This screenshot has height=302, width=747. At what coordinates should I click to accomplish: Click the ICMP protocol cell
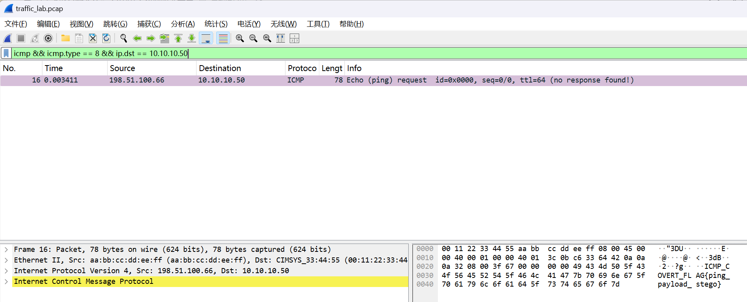(296, 80)
